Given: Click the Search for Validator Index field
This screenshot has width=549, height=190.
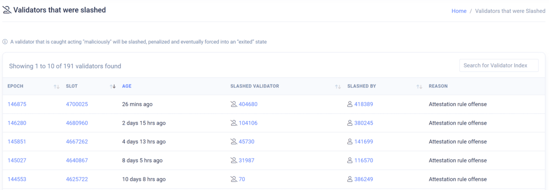Looking at the screenshot, I should (x=499, y=65).
